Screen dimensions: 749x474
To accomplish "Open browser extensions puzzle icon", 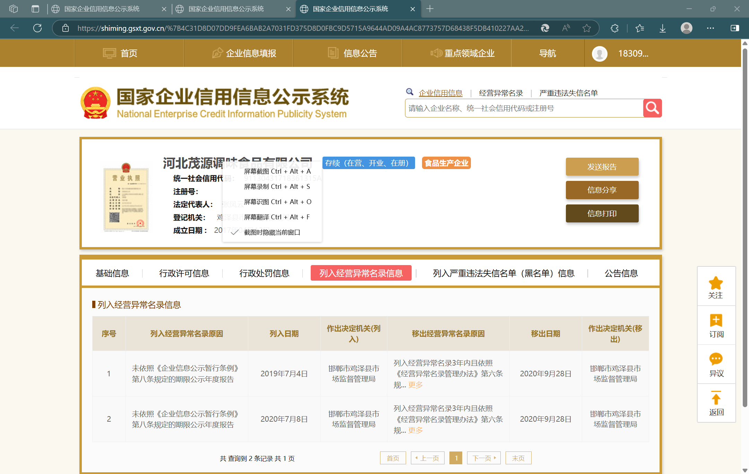I will (x=614, y=28).
